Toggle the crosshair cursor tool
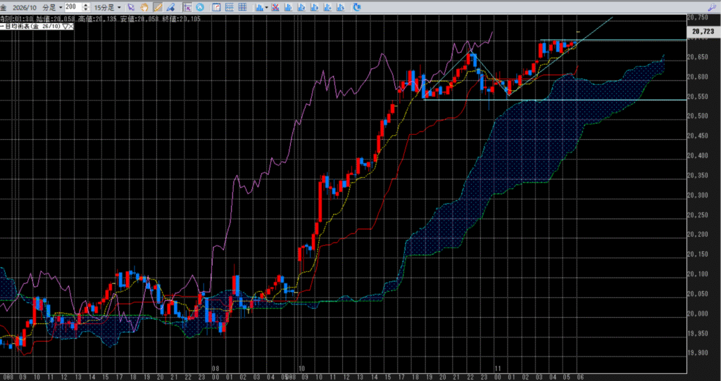The image size is (721, 381). [x=186, y=7]
